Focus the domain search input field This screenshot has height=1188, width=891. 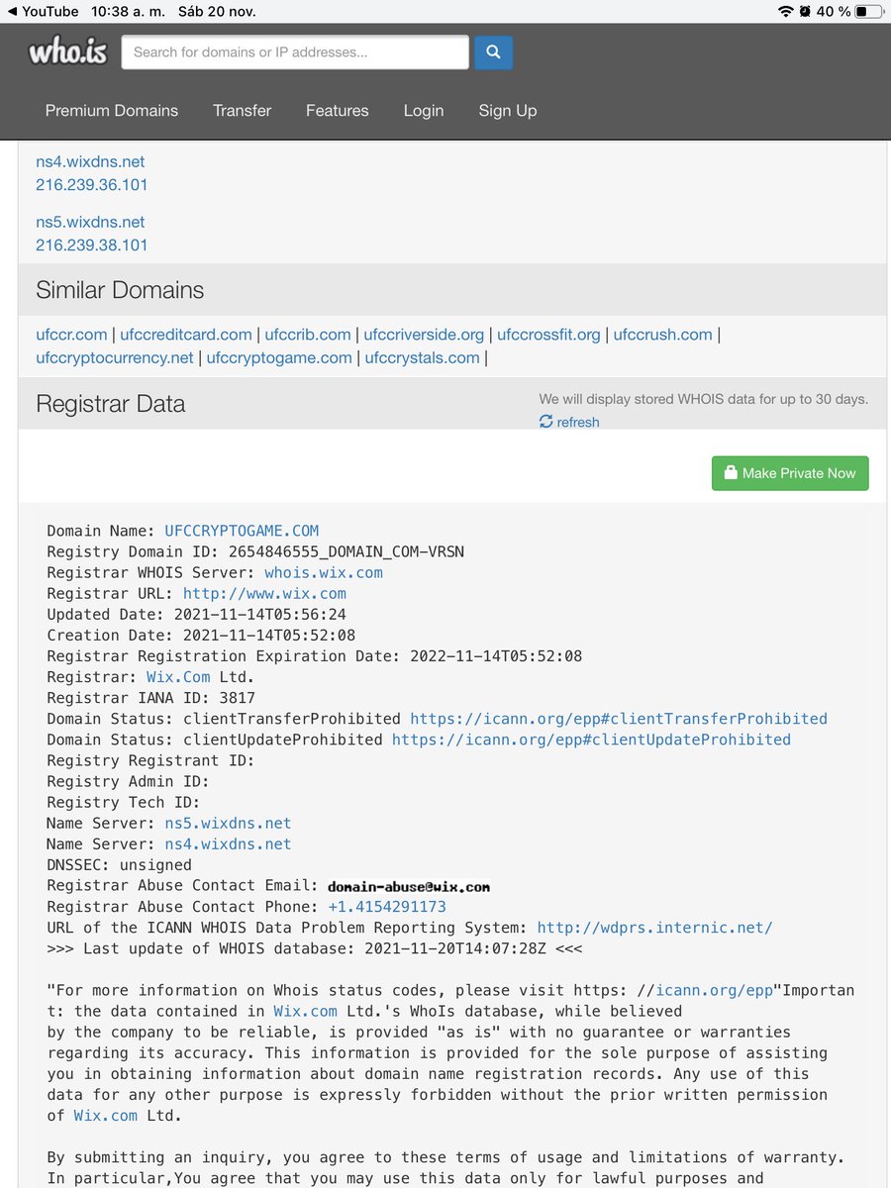[x=295, y=52]
